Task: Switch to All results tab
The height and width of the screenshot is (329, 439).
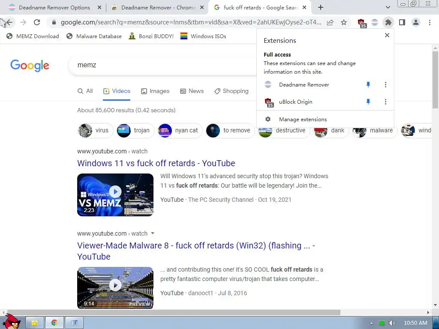Action: [x=85, y=91]
